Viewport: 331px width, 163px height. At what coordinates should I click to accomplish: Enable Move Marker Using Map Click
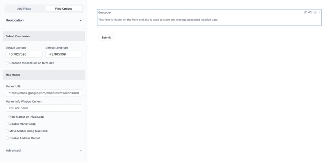tap(7, 131)
